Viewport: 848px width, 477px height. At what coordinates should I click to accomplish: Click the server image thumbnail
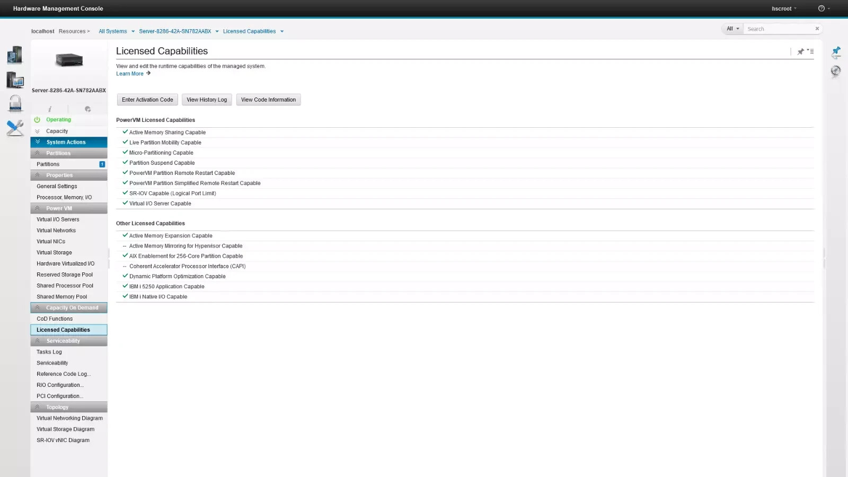(x=69, y=60)
